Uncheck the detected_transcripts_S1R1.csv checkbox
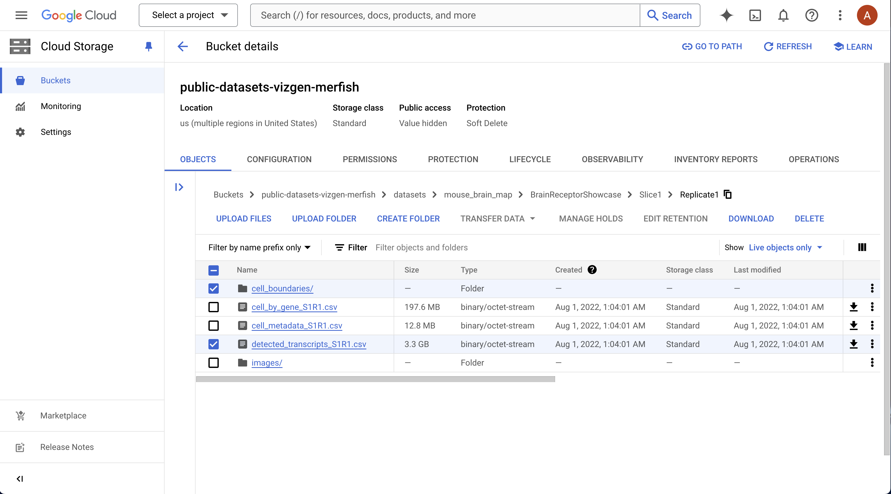This screenshot has width=891, height=494. (x=213, y=344)
